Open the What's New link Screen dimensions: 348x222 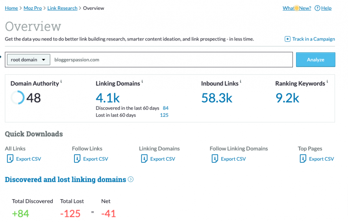tap(296, 8)
